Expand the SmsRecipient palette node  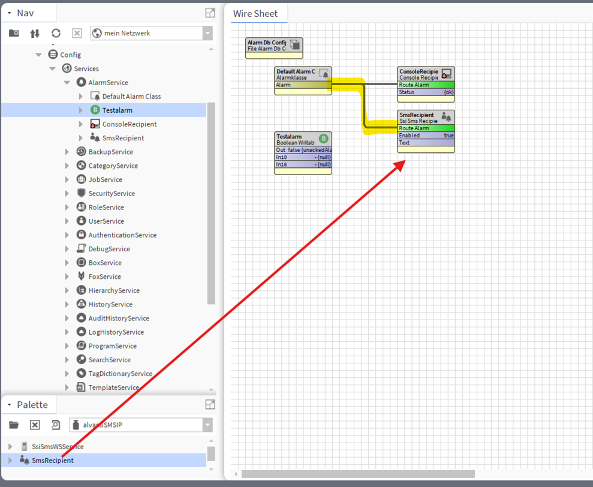(10, 460)
